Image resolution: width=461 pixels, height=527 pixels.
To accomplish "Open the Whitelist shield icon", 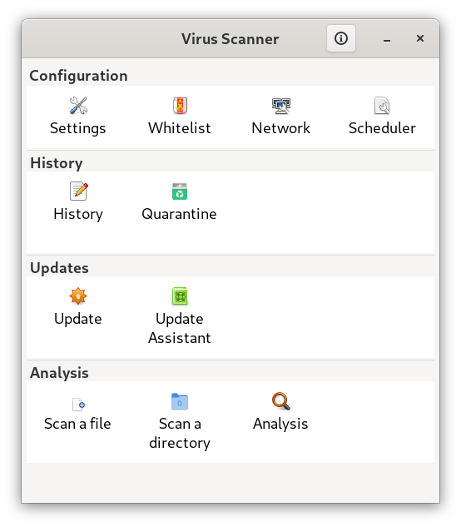I will click(180, 106).
